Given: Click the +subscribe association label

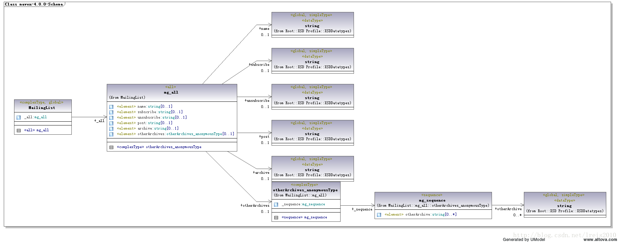Looking at the screenshot, I should pos(259,64).
